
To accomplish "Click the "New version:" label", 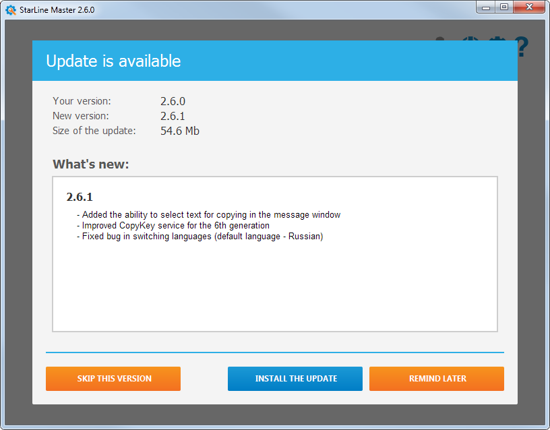I will point(81,116).
